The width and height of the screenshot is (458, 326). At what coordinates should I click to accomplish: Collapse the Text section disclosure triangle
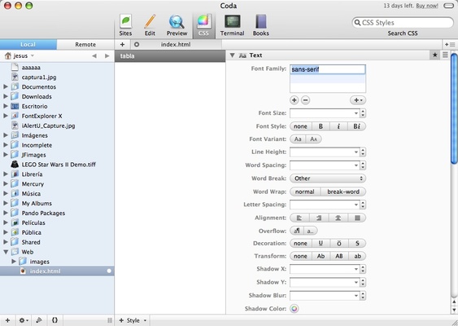tap(232, 55)
